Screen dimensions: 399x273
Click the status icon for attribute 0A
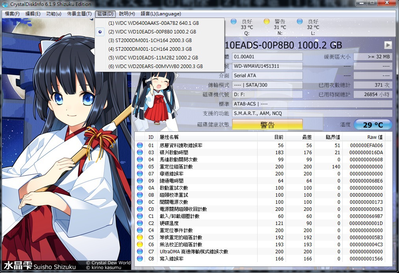click(x=140, y=188)
